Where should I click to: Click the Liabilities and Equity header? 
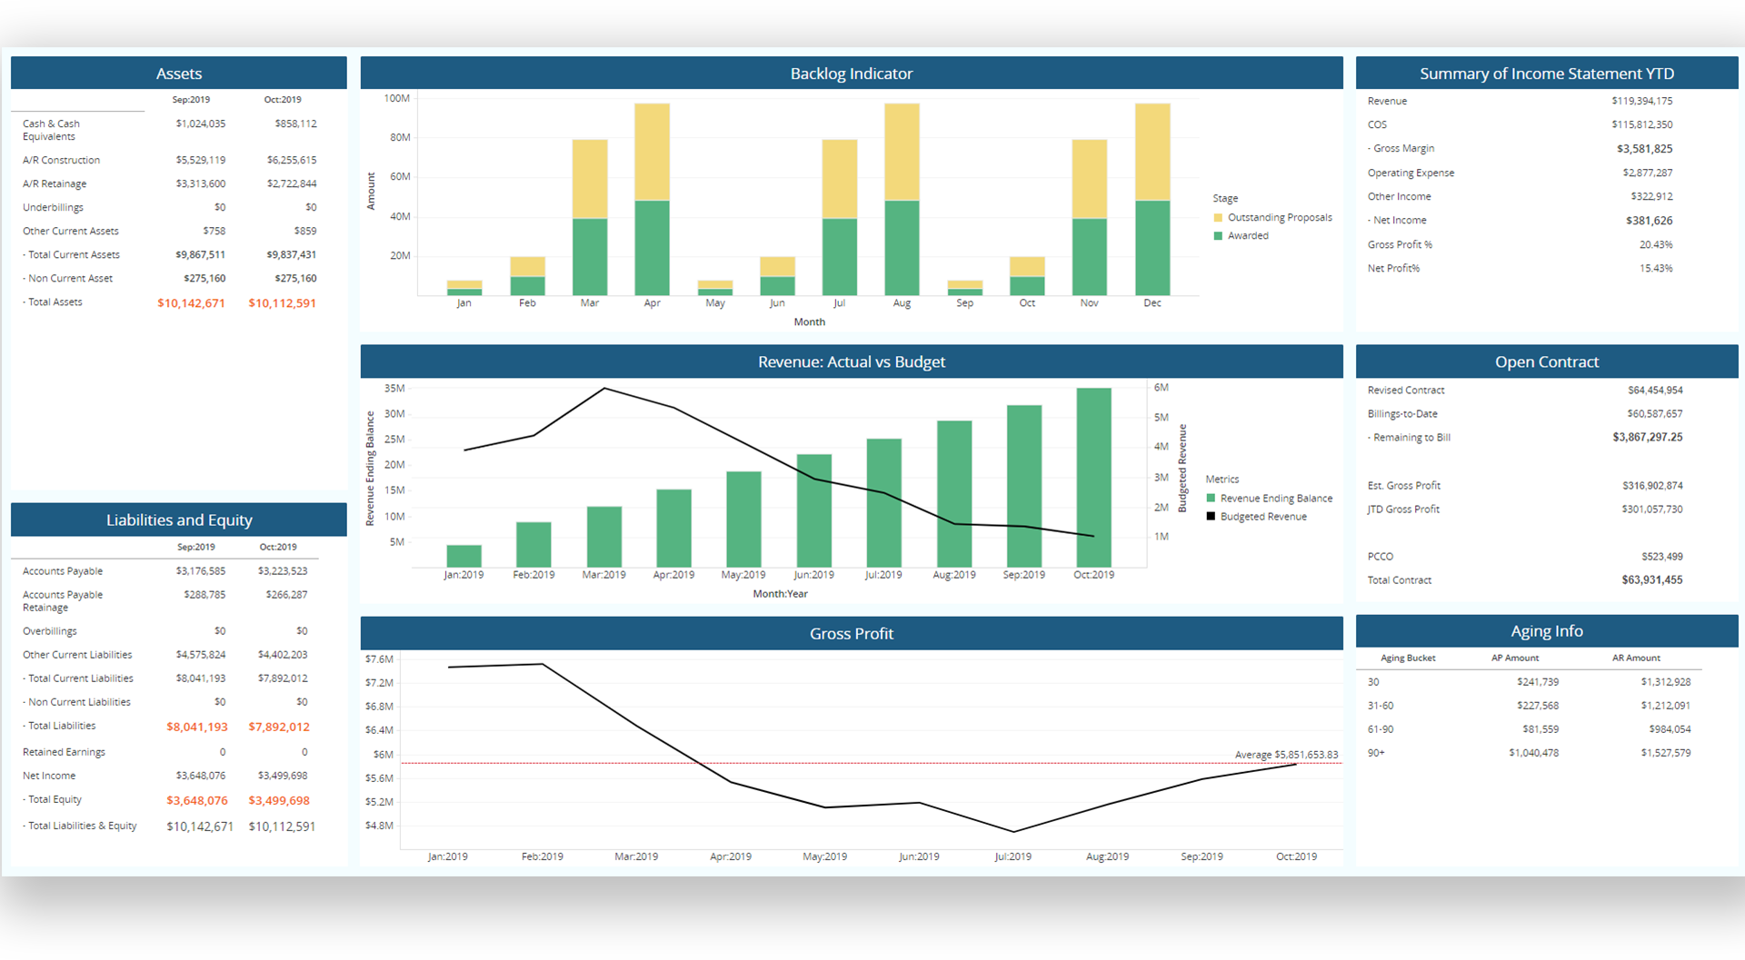[179, 520]
